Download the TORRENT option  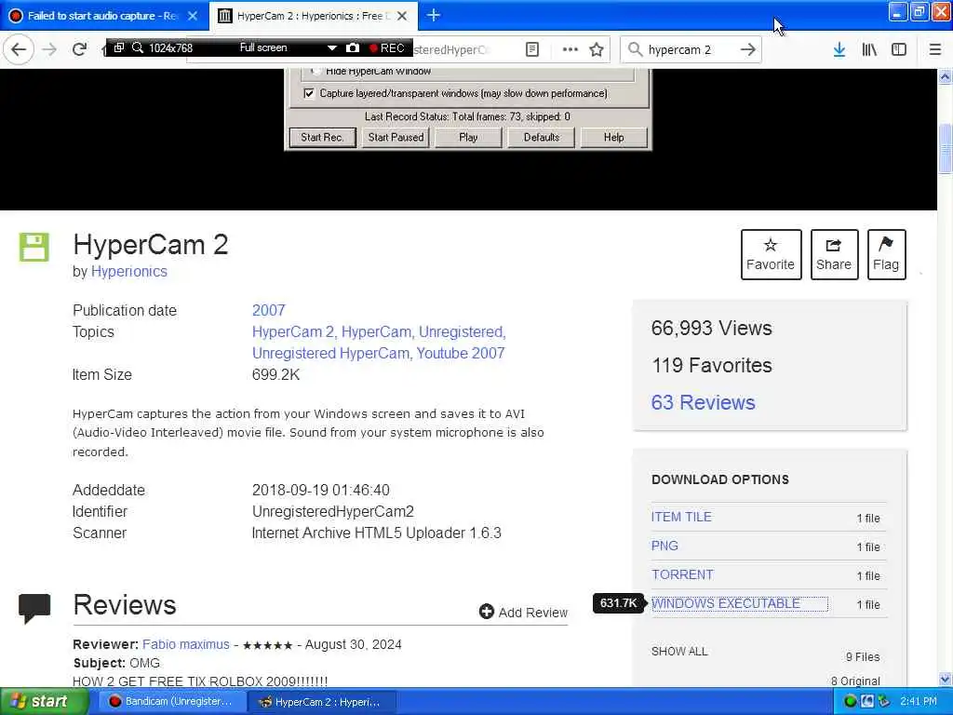pyautogui.click(x=682, y=574)
